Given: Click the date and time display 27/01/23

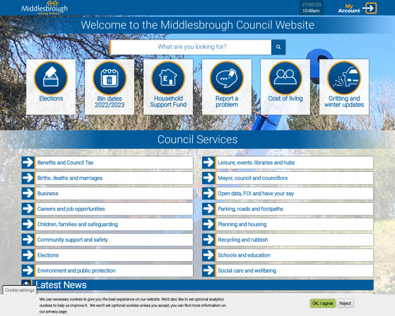Looking at the screenshot, I should tap(311, 8).
